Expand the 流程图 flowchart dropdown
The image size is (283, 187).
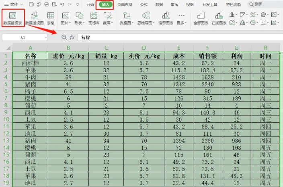coord(133,23)
